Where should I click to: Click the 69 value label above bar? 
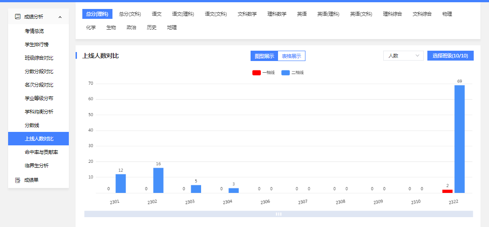(x=460, y=81)
